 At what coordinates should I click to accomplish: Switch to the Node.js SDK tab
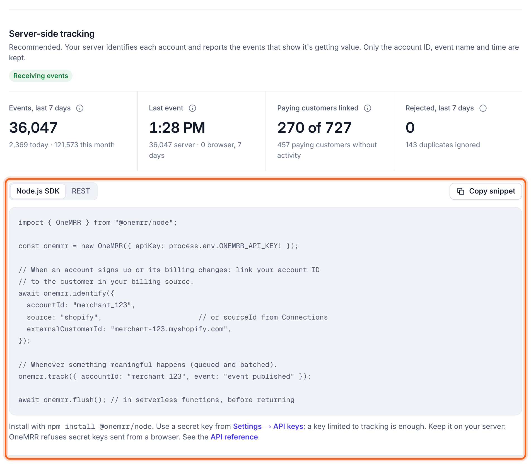click(x=38, y=191)
